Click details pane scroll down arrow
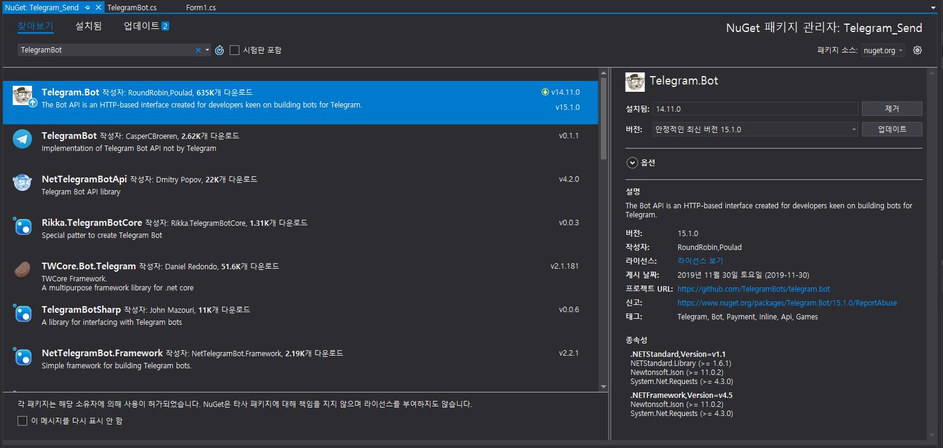The height and width of the screenshot is (448, 943). 930,435
